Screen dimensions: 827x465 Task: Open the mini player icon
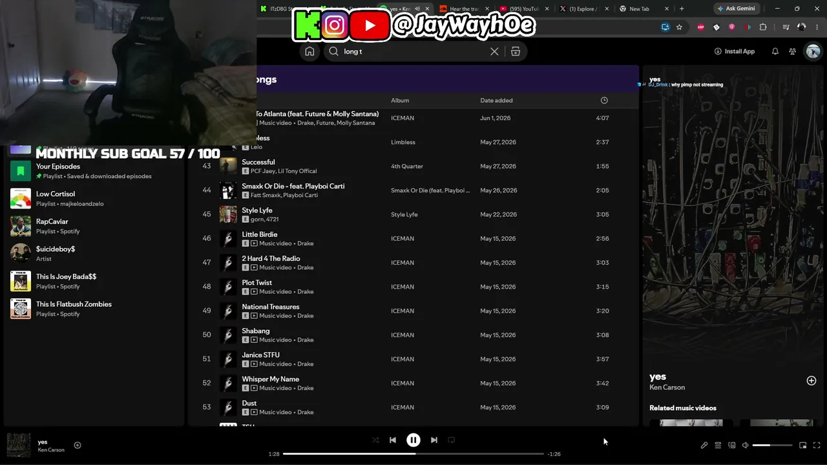coord(803,445)
